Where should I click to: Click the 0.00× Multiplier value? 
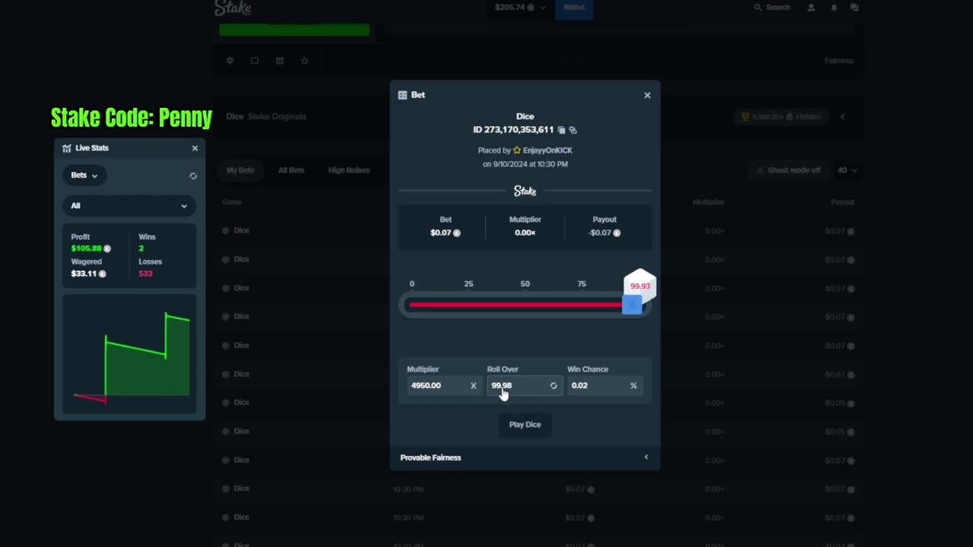[x=525, y=232]
